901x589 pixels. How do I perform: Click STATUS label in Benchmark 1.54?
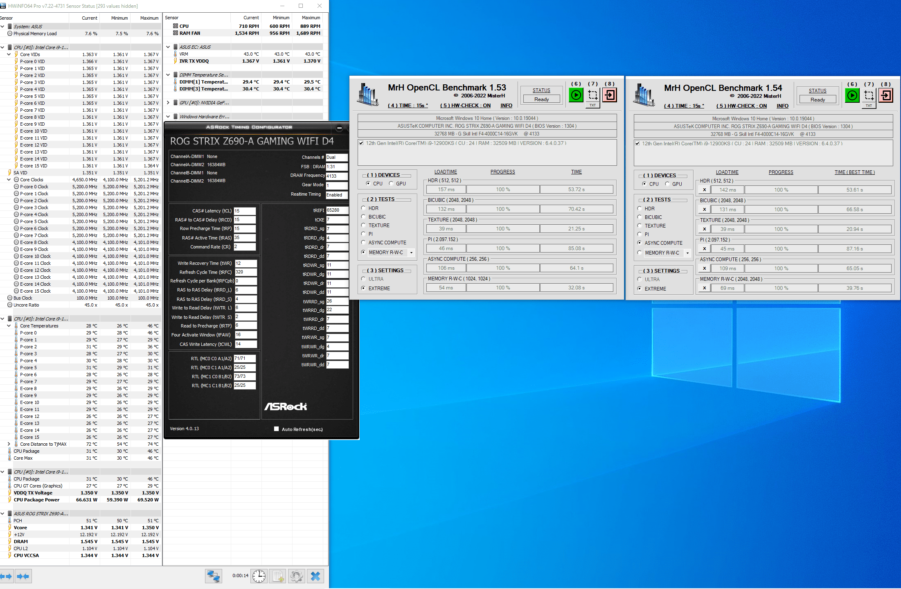pos(818,91)
